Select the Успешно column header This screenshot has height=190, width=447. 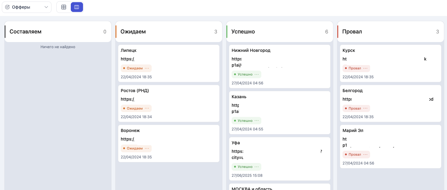click(x=243, y=31)
